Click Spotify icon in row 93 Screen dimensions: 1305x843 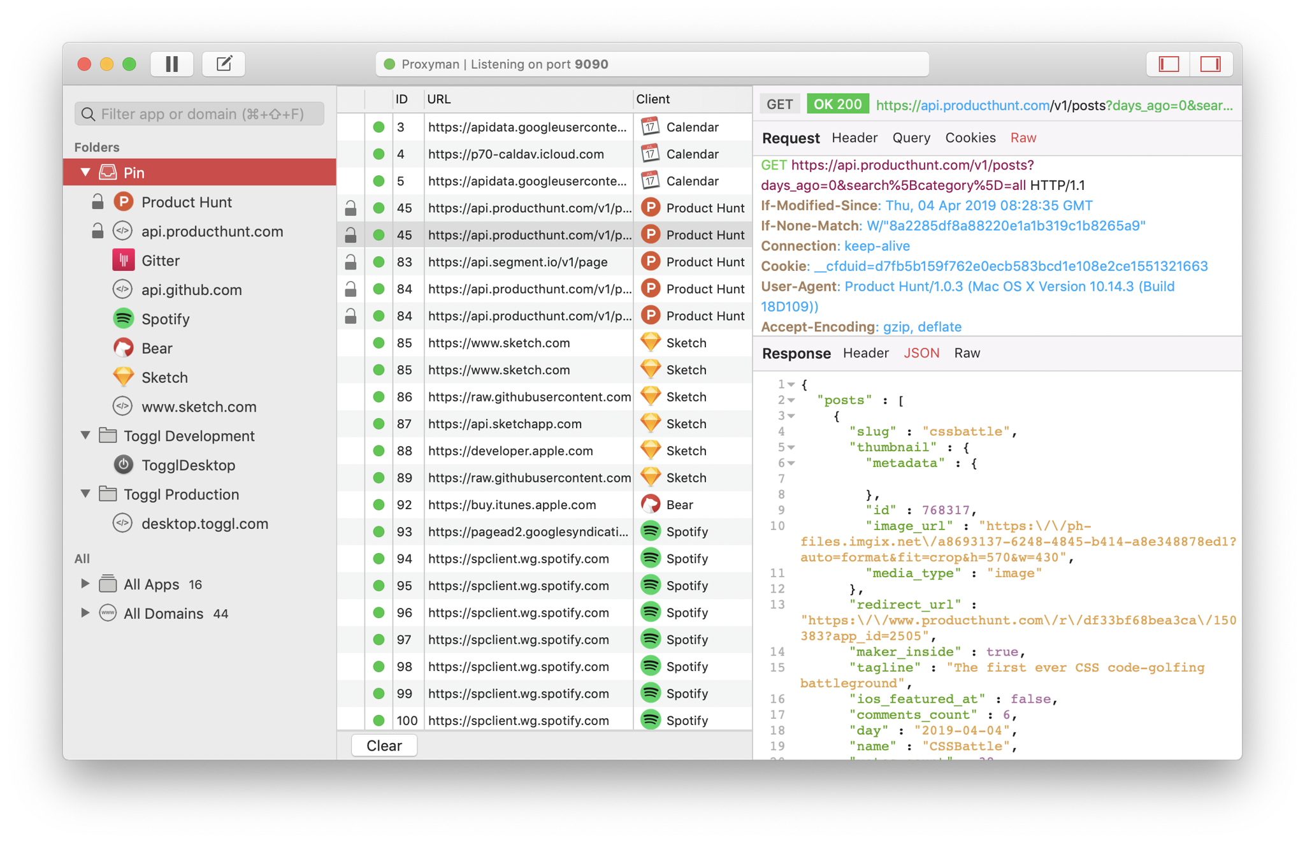coord(650,531)
